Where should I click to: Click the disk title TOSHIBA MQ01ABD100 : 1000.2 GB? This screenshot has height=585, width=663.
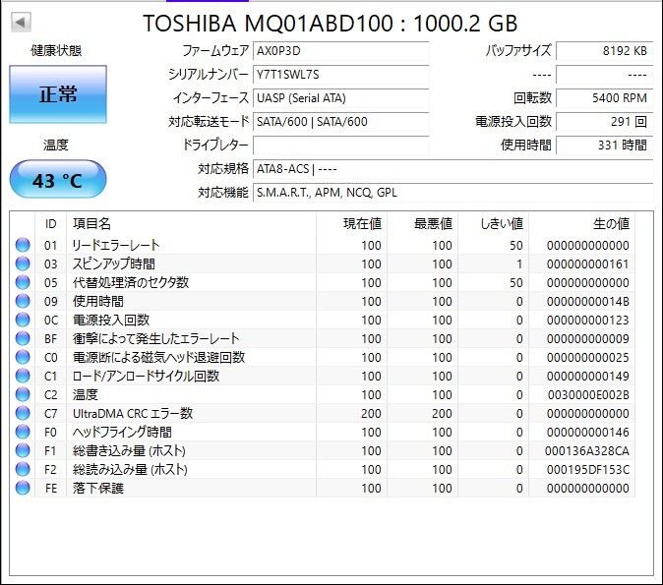click(331, 23)
